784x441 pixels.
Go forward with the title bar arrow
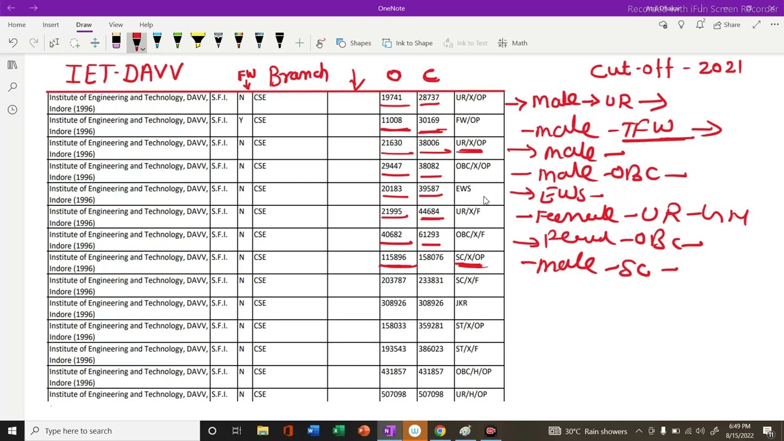point(33,8)
